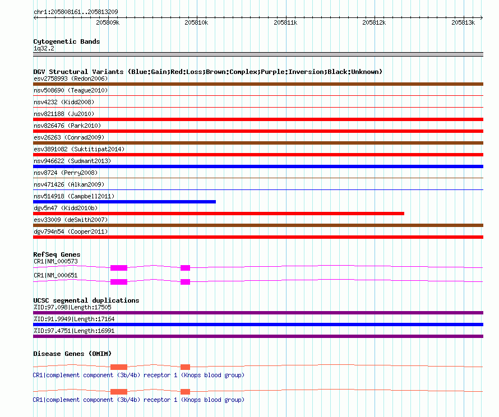Click the 205812k position on the ruler
The height and width of the screenshot is (417, 499).
point(375,17)
